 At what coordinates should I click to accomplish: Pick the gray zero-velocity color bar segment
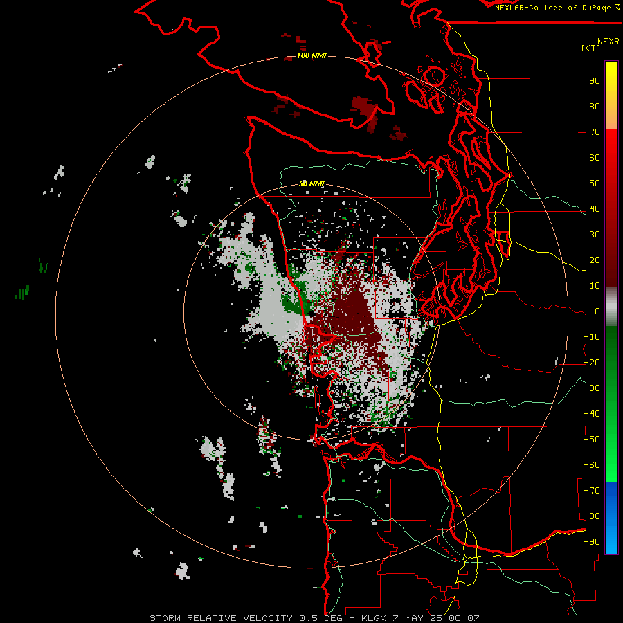pos(611,307)
